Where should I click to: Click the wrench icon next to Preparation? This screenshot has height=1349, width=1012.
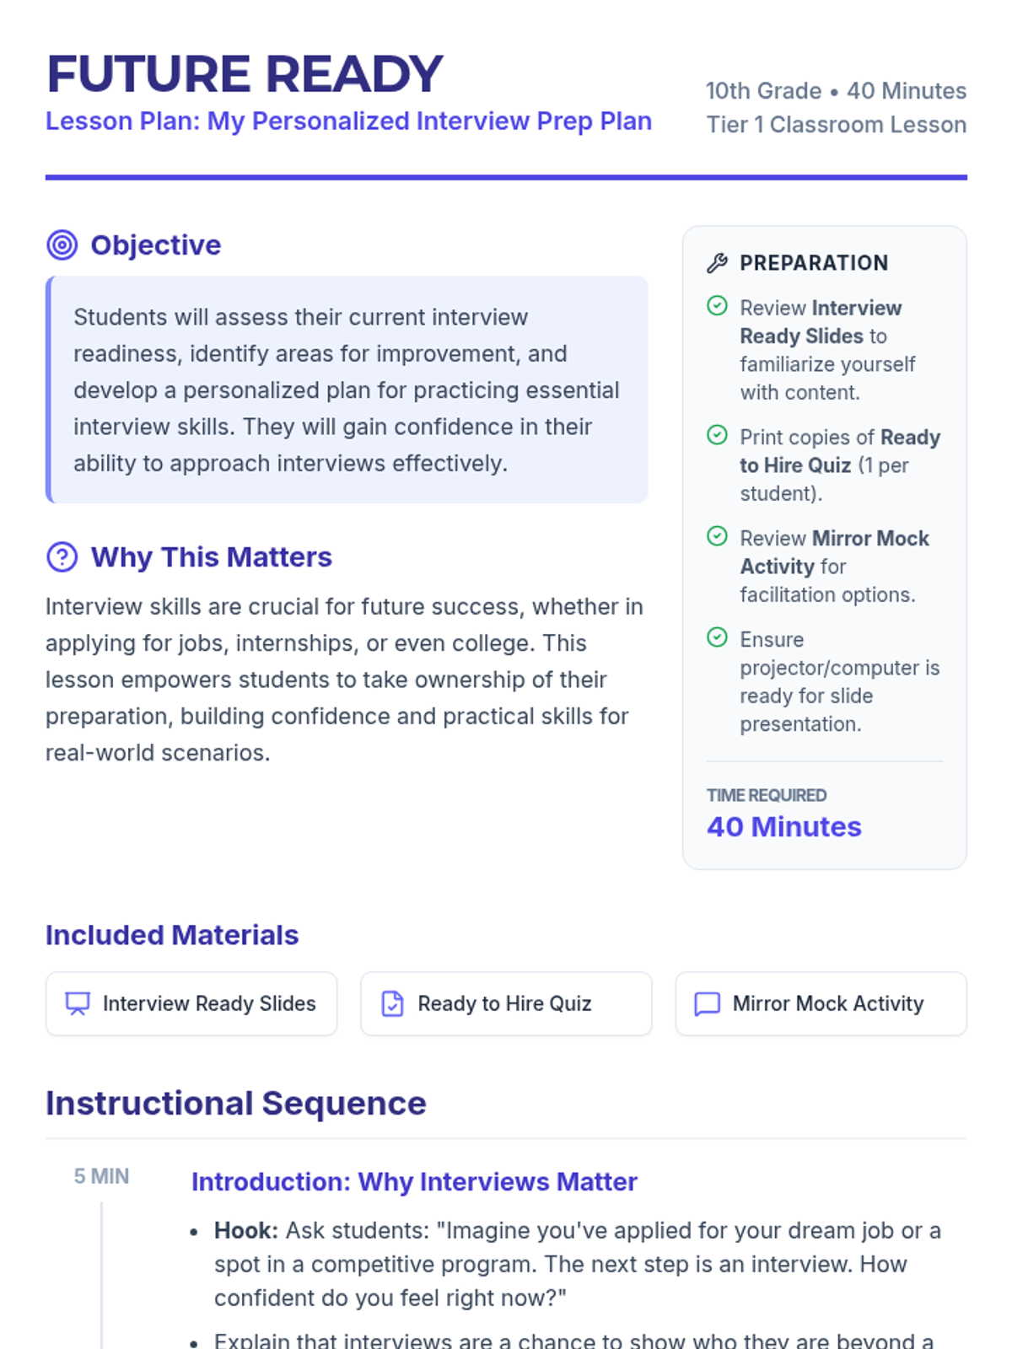pos(717,263)
